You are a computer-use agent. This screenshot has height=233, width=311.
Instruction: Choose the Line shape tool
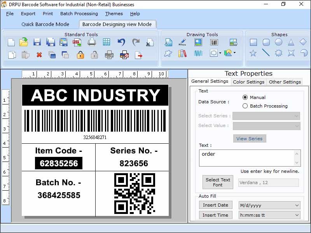tap(266, 53)
